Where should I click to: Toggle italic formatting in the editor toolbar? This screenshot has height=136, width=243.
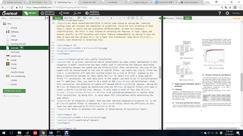click(115, 18)
